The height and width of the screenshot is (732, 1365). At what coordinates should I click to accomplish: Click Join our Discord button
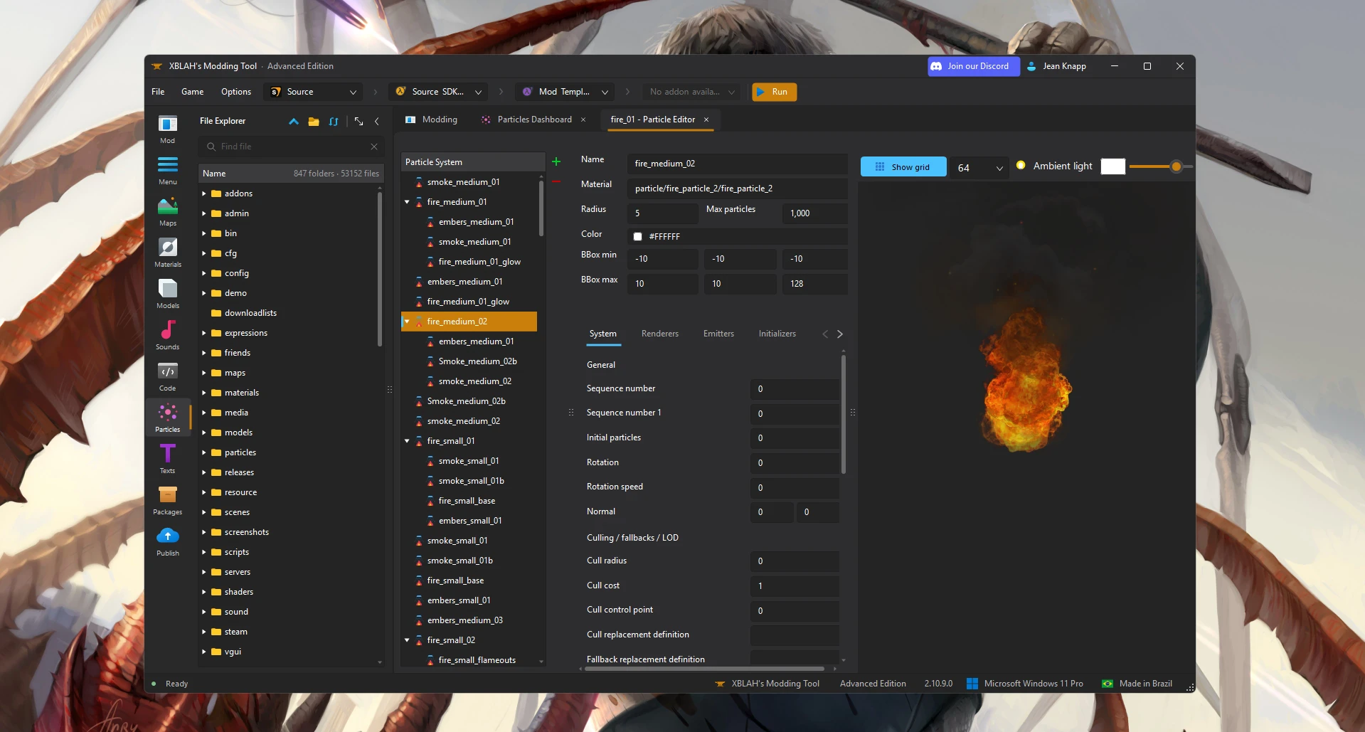point(973,66)
